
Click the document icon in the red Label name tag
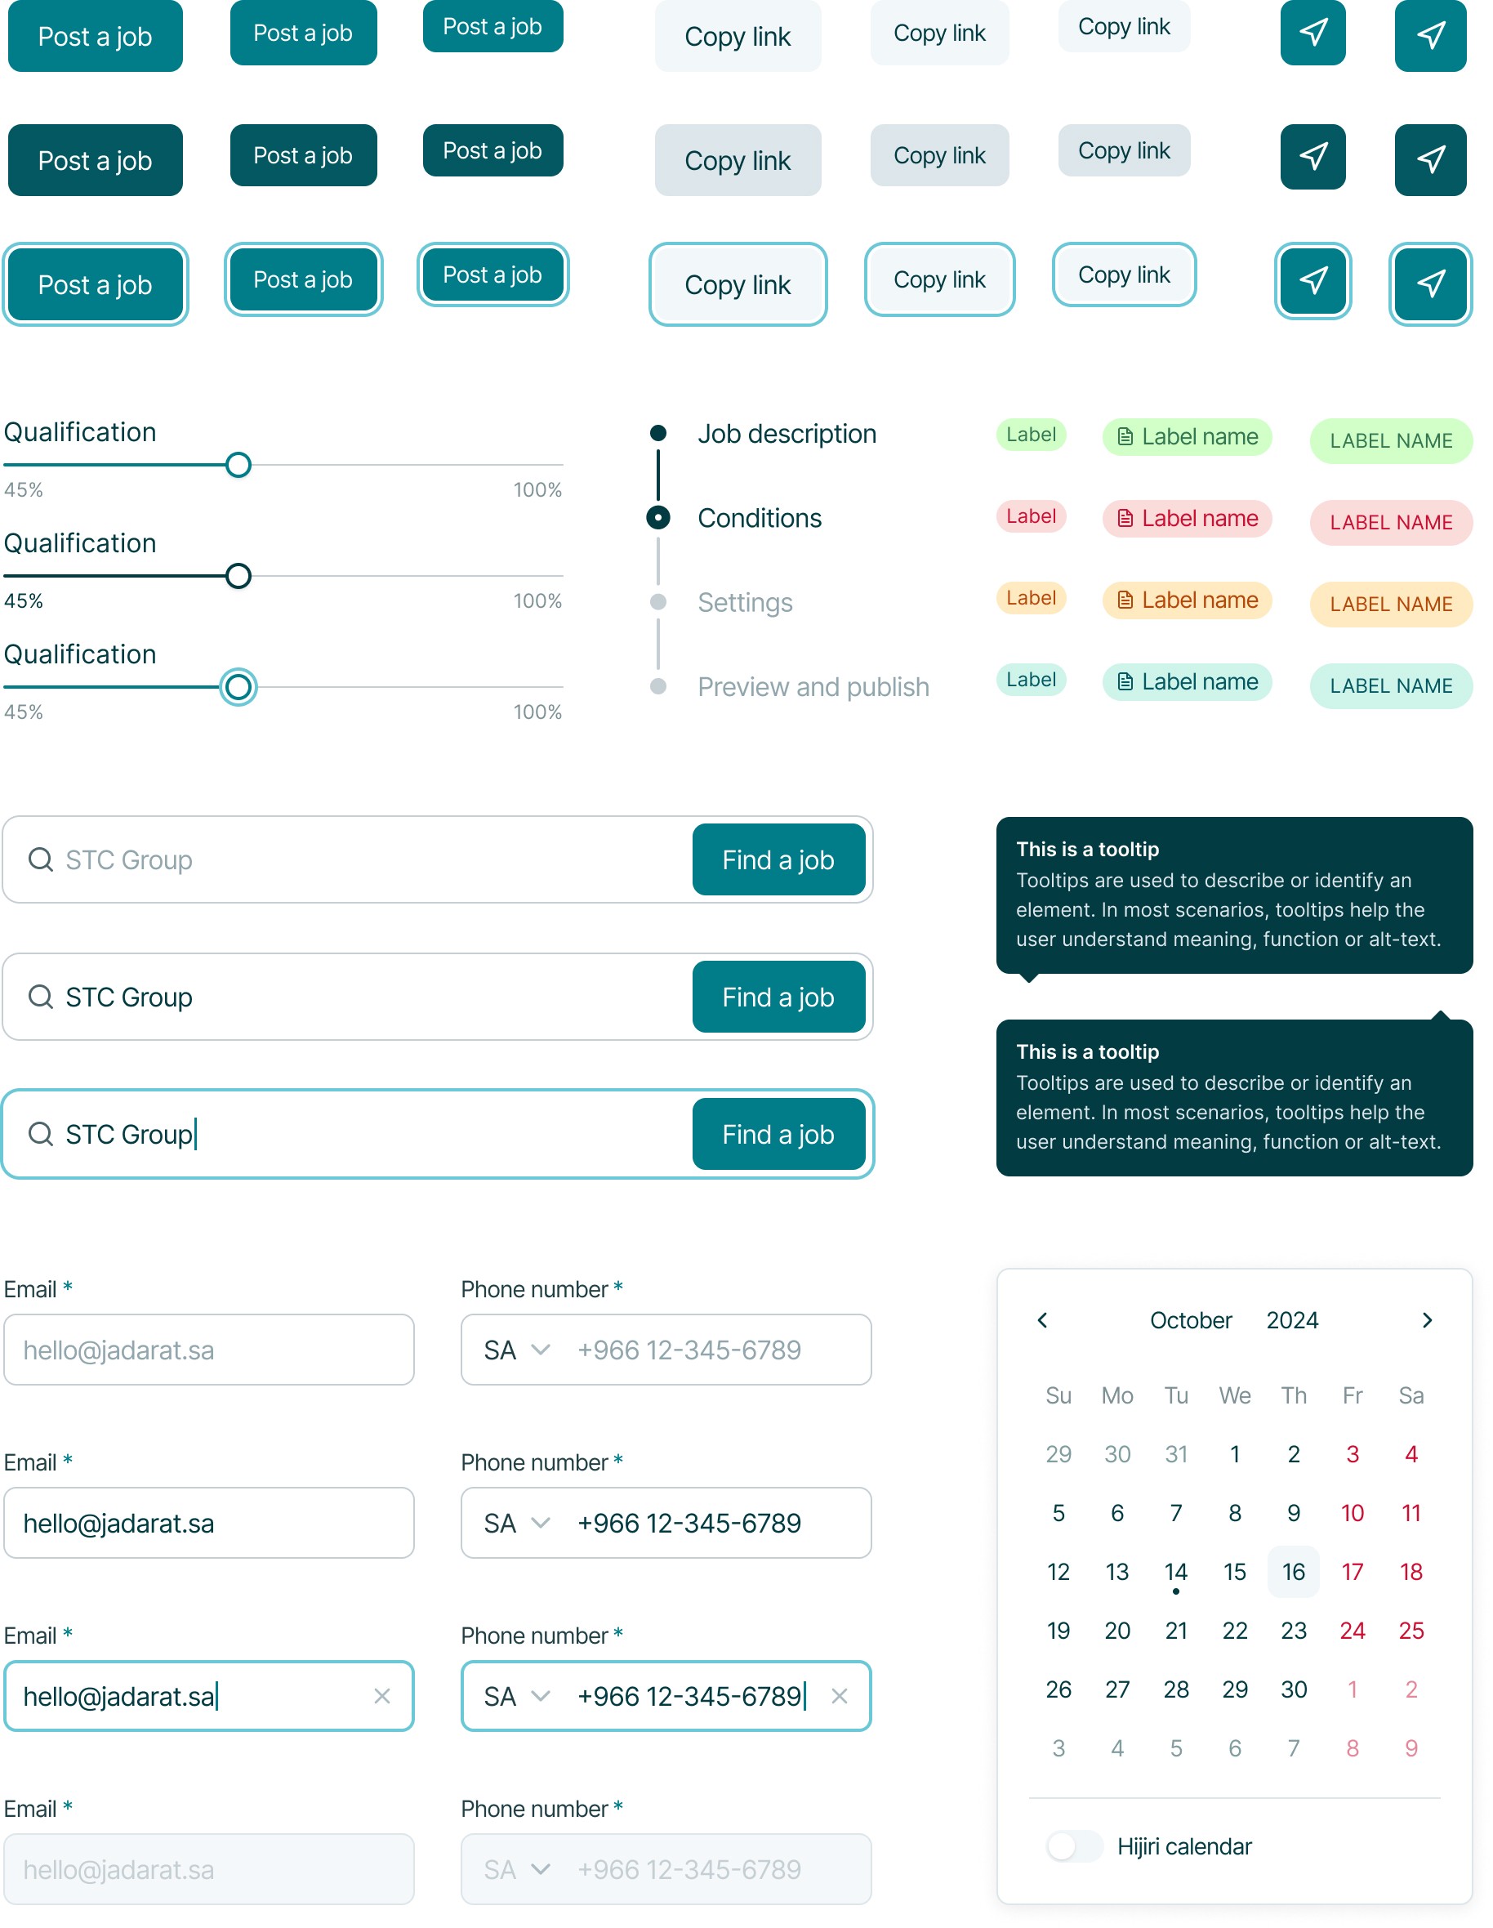(x=1124, y=518)
